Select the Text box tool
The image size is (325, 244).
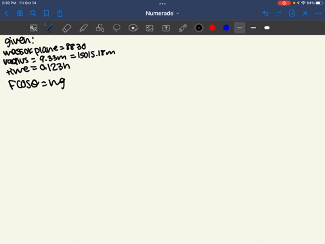pos(166,28)
